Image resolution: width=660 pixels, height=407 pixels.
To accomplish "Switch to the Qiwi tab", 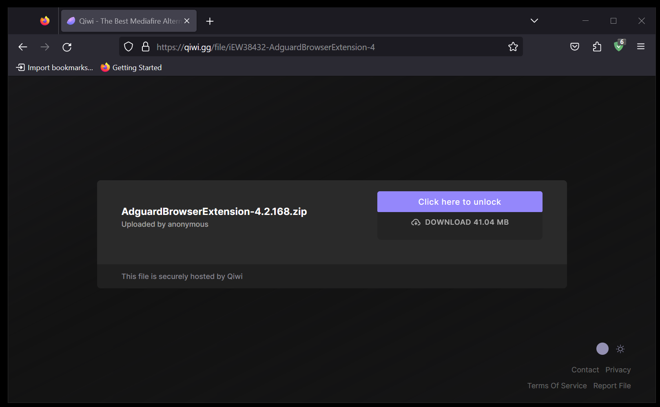I will coord(122,21).
